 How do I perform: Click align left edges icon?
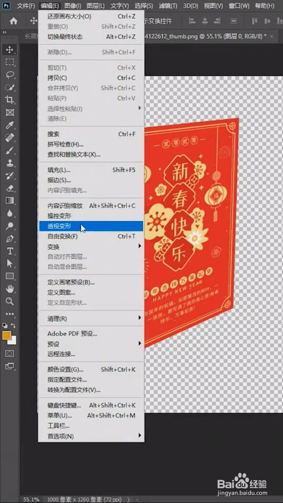[x=192, y=21]
